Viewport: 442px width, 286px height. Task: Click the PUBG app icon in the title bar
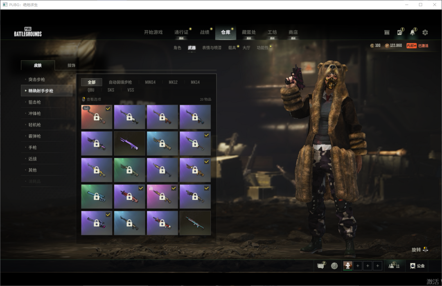[x=5, y=5]
